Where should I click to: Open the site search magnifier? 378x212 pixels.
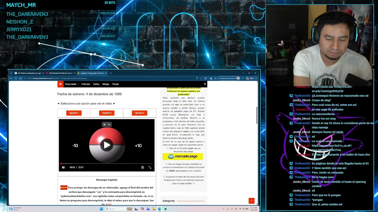(205, 84)
